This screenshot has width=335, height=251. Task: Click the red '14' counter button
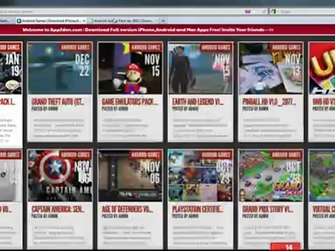(285, 247)
